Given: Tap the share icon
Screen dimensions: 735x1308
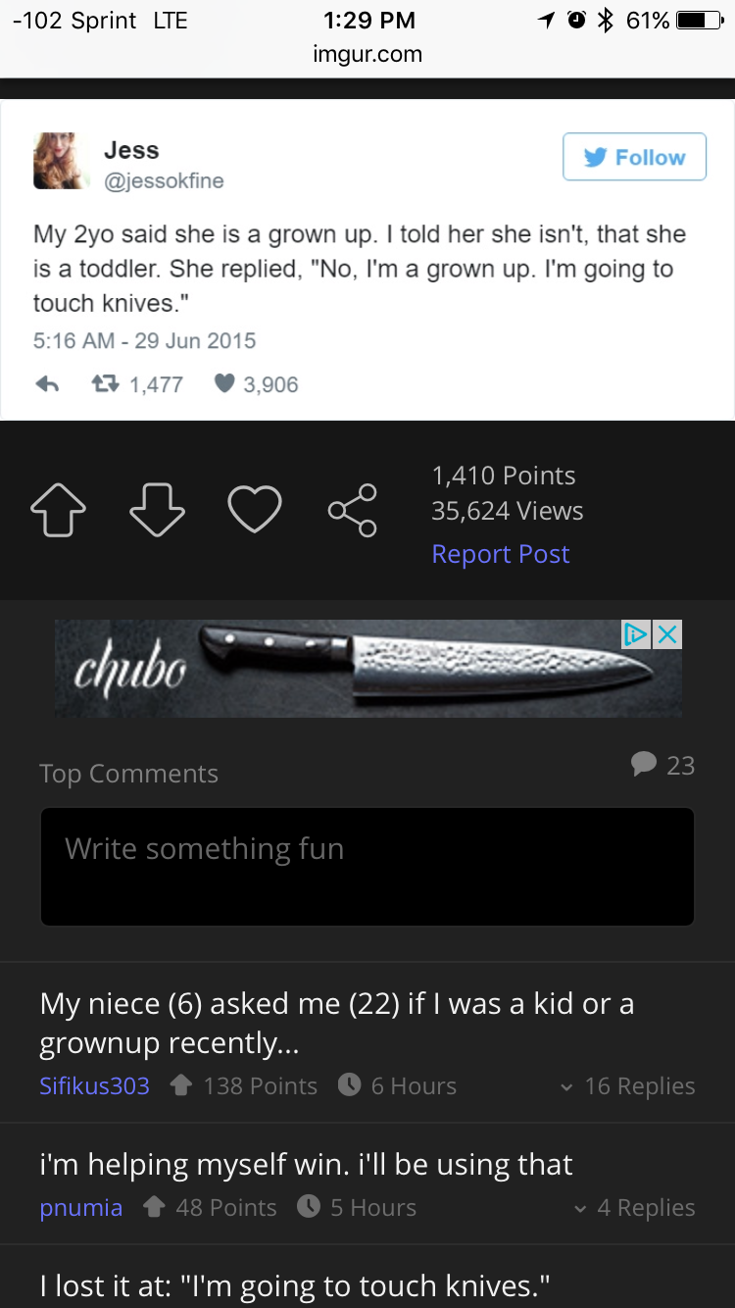Looking at the screenshot, I should pos(353,510).
